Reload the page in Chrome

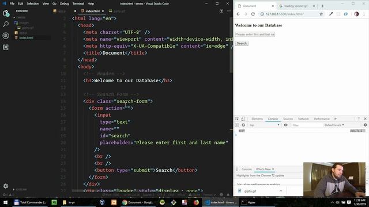click(x=253, y=14)
